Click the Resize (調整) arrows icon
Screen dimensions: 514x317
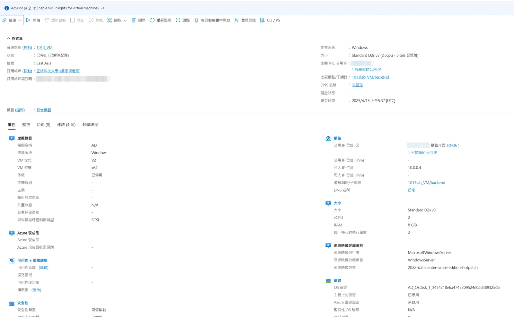pos(178,20)
